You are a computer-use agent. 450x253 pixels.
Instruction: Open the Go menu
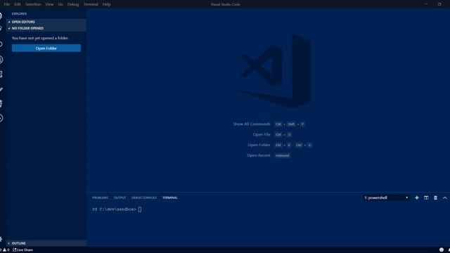point(60,4)
